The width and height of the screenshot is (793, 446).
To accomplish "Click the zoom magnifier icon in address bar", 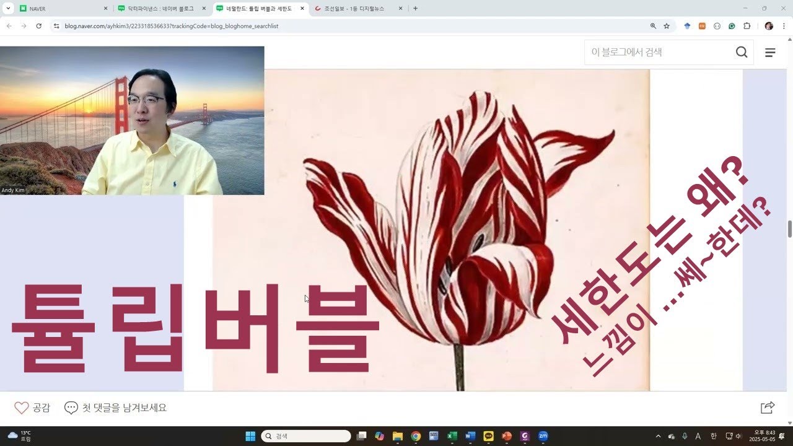I will point(653,26).
